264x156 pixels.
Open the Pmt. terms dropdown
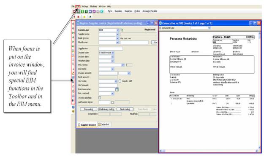(x=123, y=65)
